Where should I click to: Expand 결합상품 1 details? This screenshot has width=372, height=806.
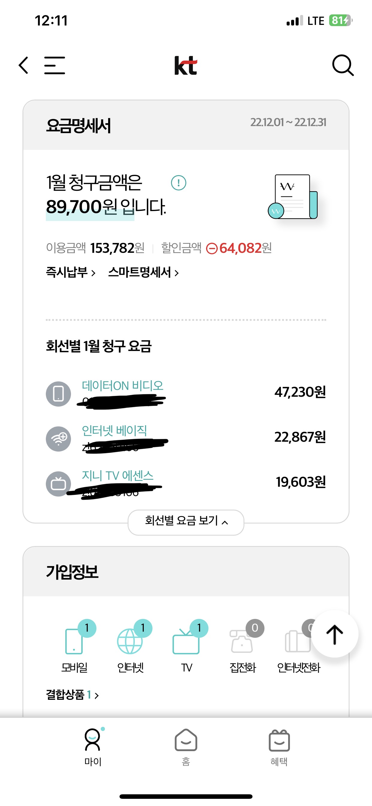tap(72, 695)
